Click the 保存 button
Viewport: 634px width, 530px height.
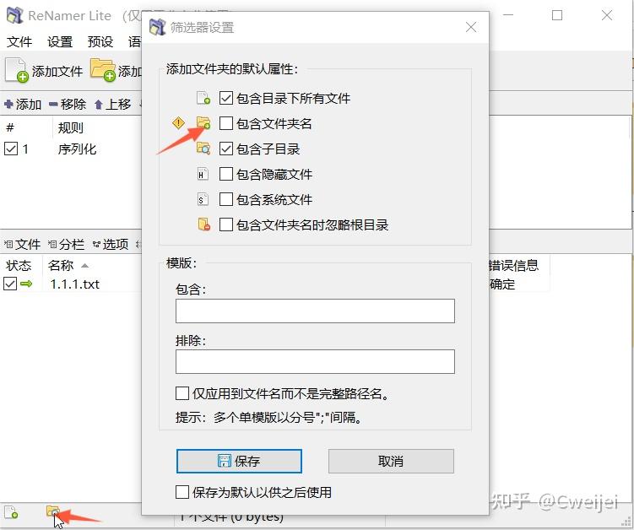239,461
